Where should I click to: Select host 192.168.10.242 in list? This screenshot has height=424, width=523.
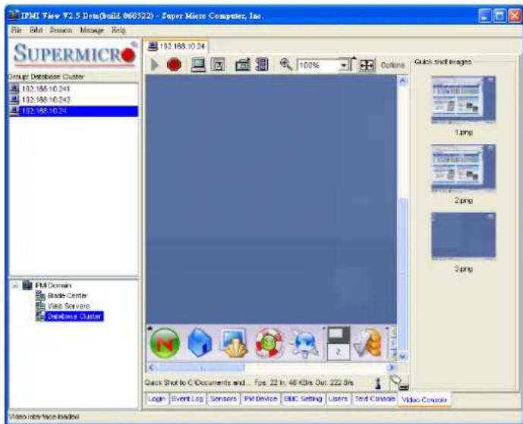pos(74,99)
